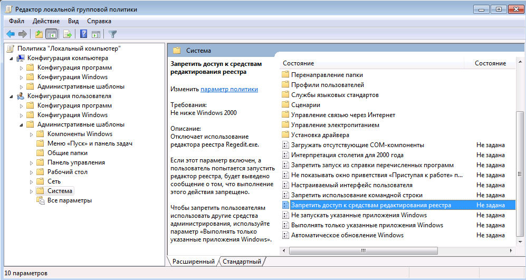
Task: Click the Up one level folder icon
Action: click(39, 34)
